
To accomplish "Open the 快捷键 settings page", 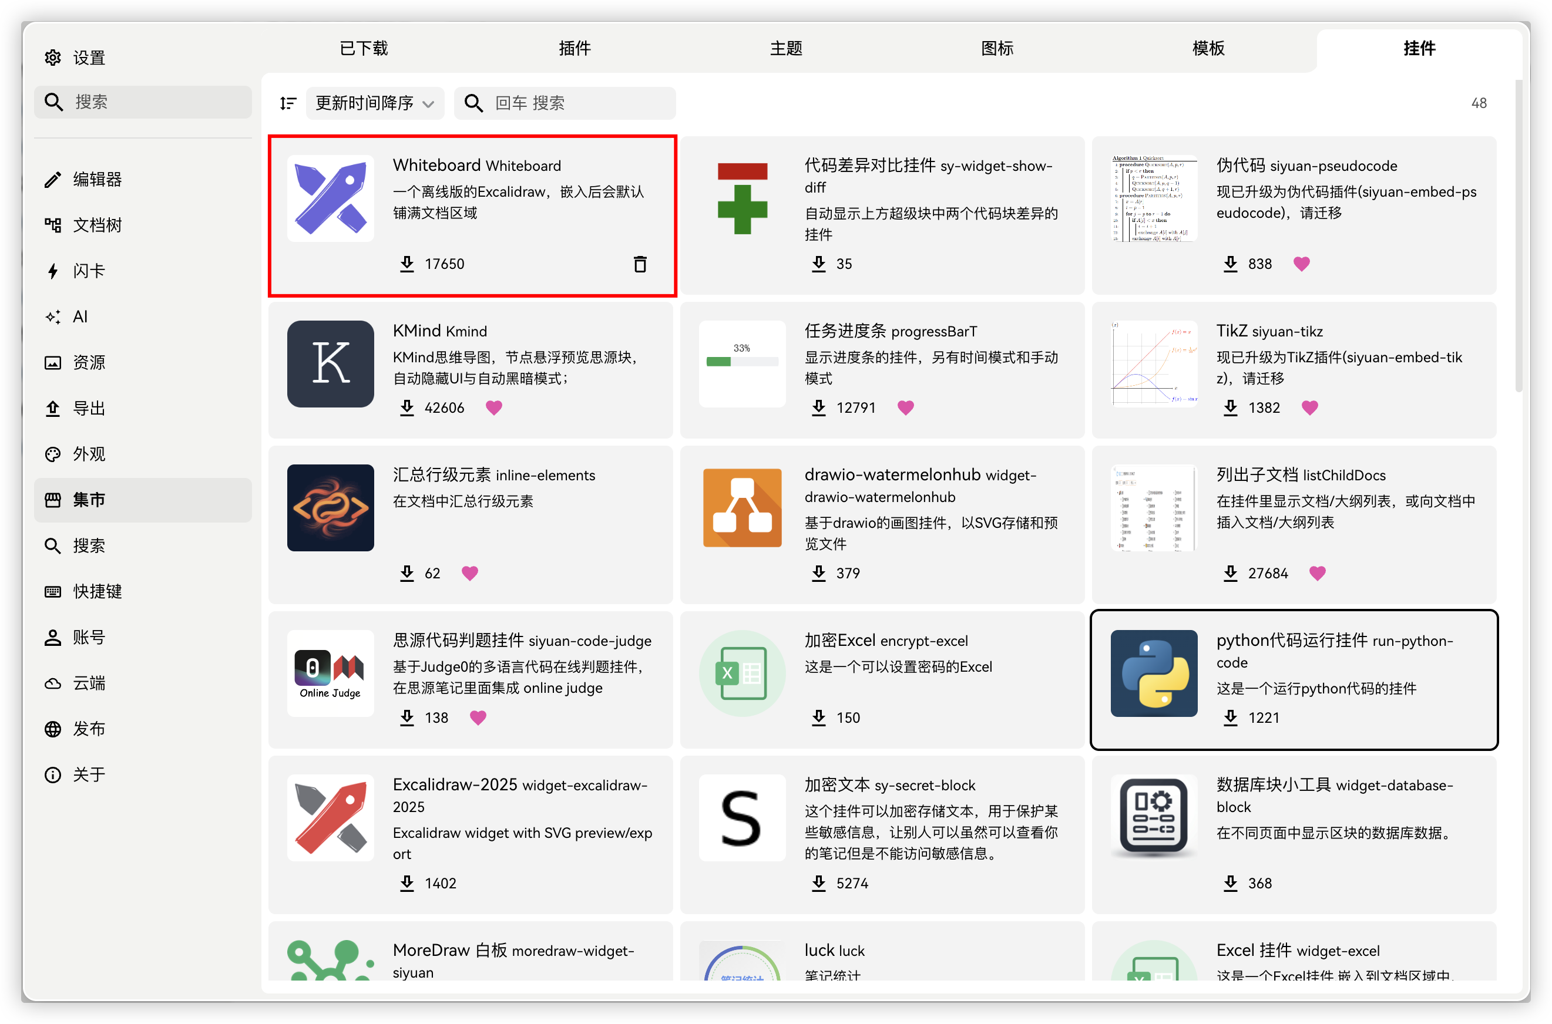I will [97, 591].
